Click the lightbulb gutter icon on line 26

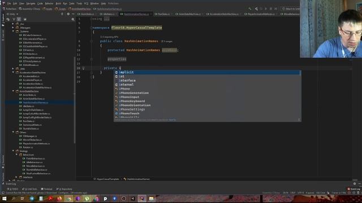click(83, 68)
